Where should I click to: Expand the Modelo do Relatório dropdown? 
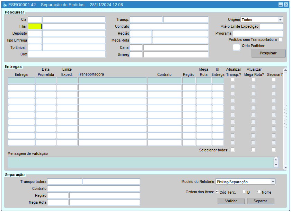(x=273, y=182)
